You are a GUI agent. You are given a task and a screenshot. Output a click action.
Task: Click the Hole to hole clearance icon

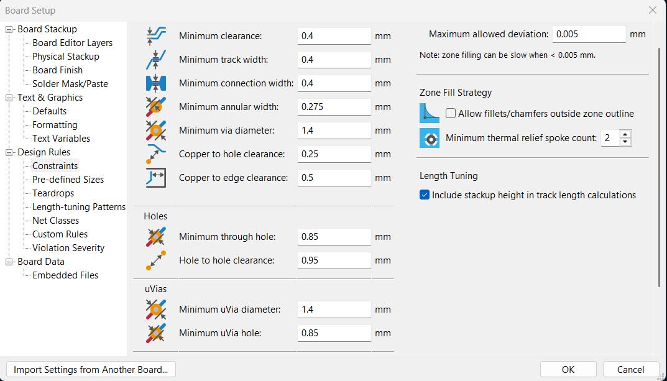coord(155,260)
